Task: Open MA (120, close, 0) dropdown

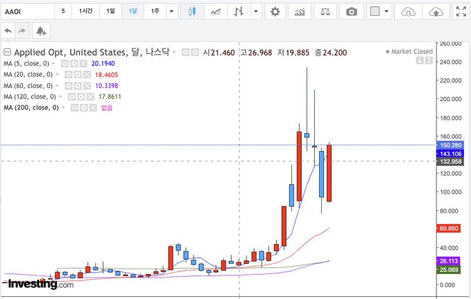Action: tap(60, 97)
